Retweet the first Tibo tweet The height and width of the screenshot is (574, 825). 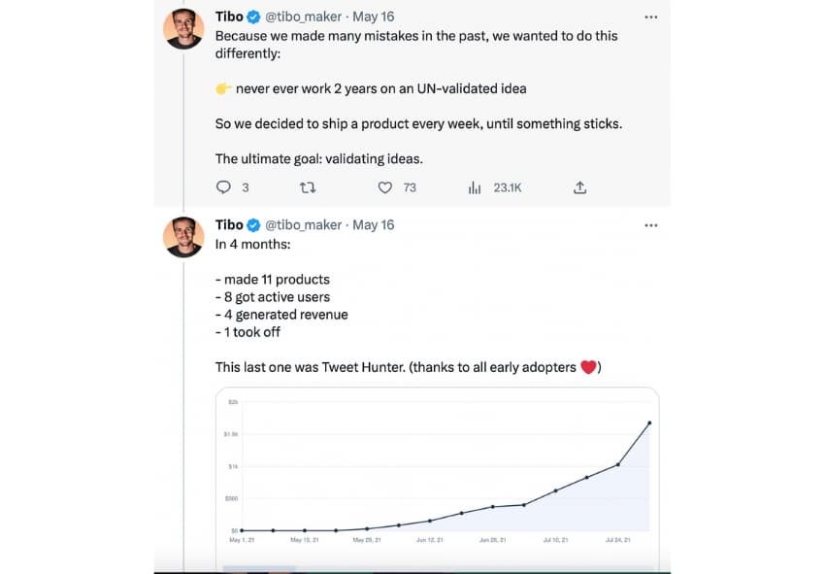[309, 187]
